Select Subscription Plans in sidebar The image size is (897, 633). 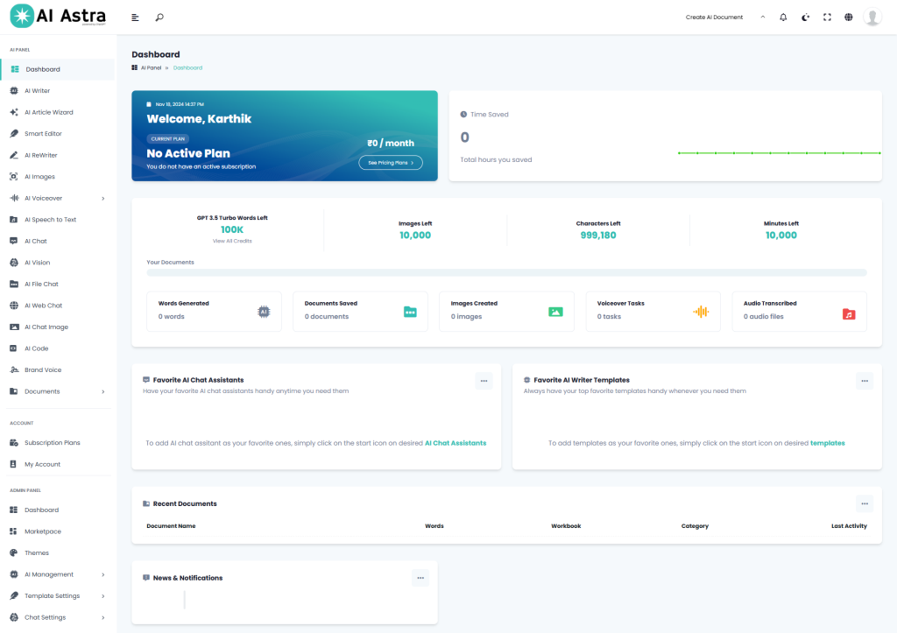pos(52,443)
